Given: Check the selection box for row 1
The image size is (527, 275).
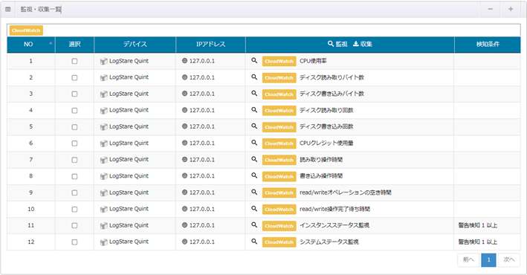Looking at the screenshot, I should coord(74,61).
